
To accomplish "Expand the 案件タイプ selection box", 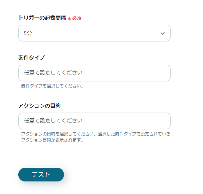I will (x=94, y=73).
